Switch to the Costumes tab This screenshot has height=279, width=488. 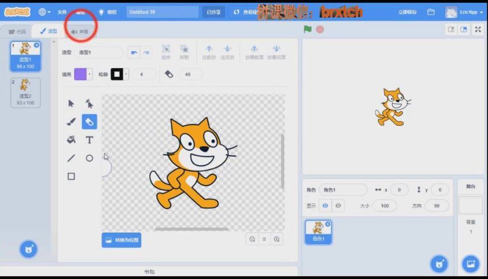(49, 31)
